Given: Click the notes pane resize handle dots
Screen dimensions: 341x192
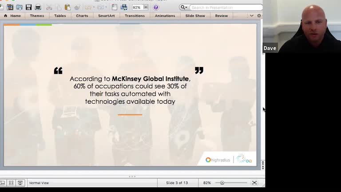Looking at the screenshot, I should coord(132,176).
